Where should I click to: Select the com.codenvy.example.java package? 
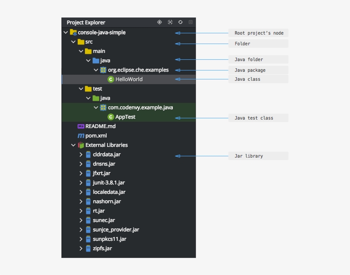pyautogui.click(x=140, y=108)
